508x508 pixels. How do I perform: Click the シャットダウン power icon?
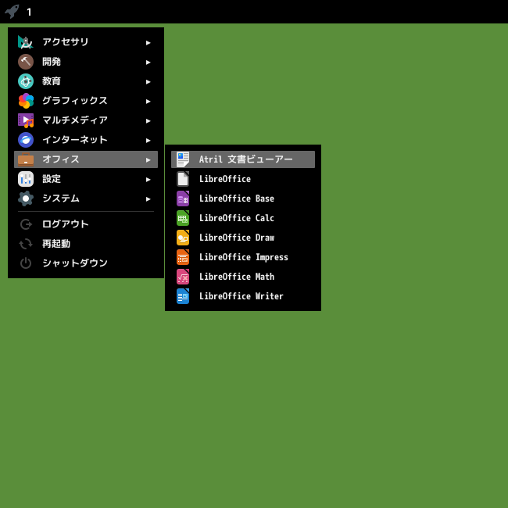[26, 263]
